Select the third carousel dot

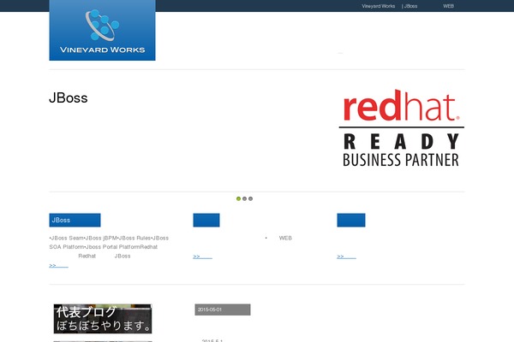250,198
